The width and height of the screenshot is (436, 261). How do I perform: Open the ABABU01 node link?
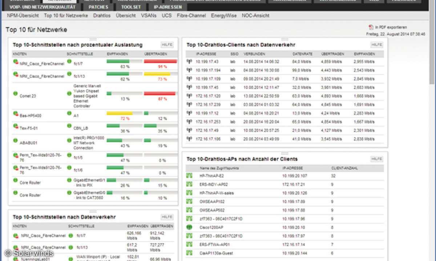(28, 142)
